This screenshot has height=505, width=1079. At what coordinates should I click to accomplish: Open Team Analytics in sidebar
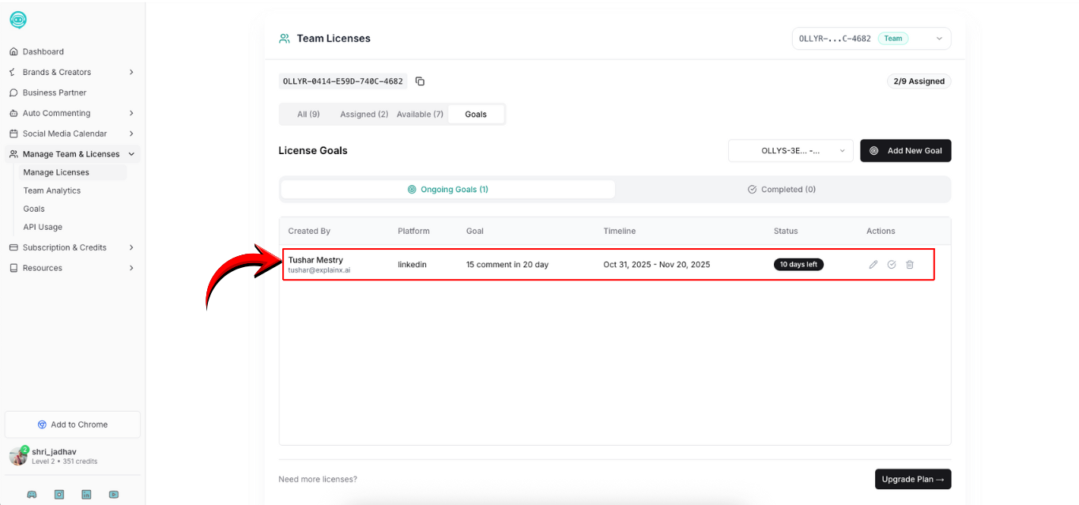[52, 190]
